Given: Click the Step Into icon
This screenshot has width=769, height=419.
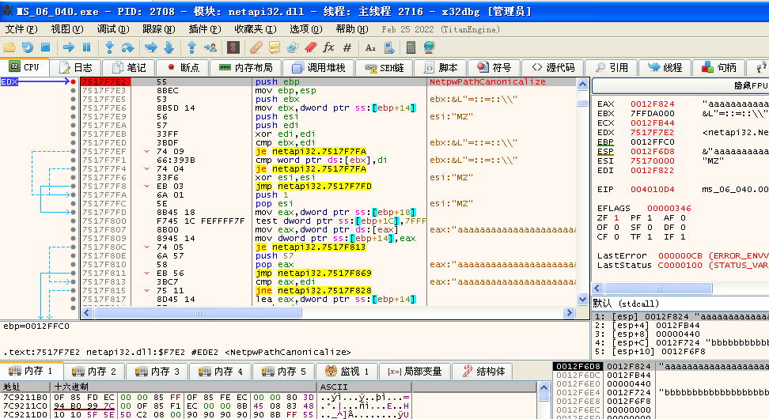Looking at the screenshot, I should click(x=109, y=47).
